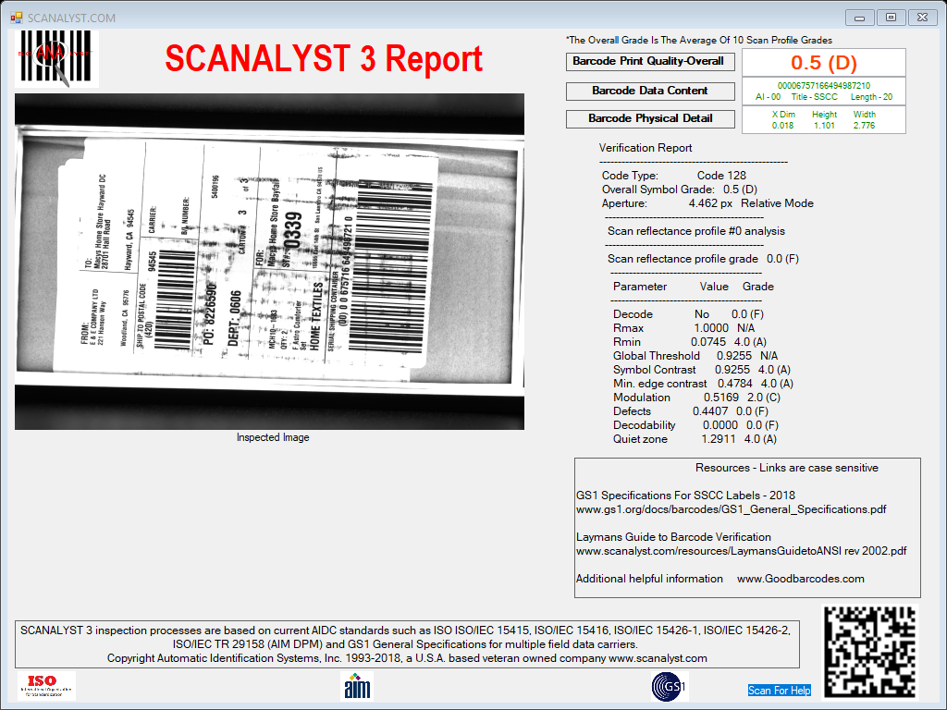Screen dimensions: 947x710
Task: Click the AIM logo icon
Action: click(x=357, y=686)
